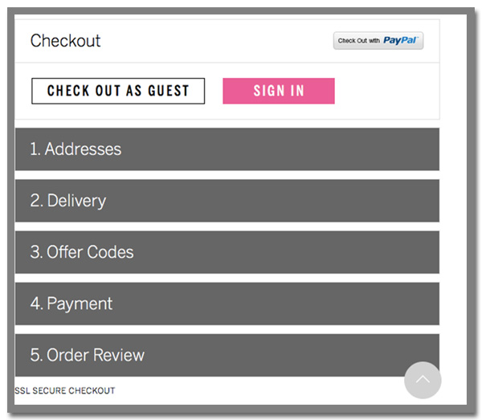Viewport: 482px width, 420px height.
Task: Open the 5. Order Review section
Action: 227,355
